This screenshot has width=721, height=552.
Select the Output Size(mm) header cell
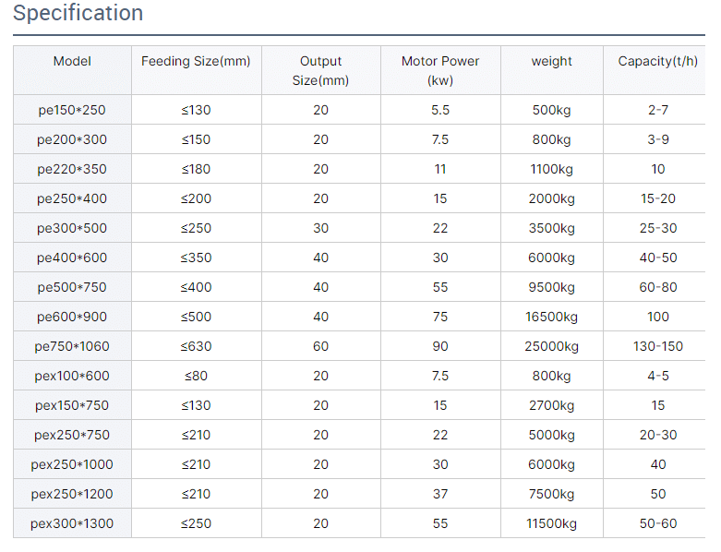tap(320, 71)
